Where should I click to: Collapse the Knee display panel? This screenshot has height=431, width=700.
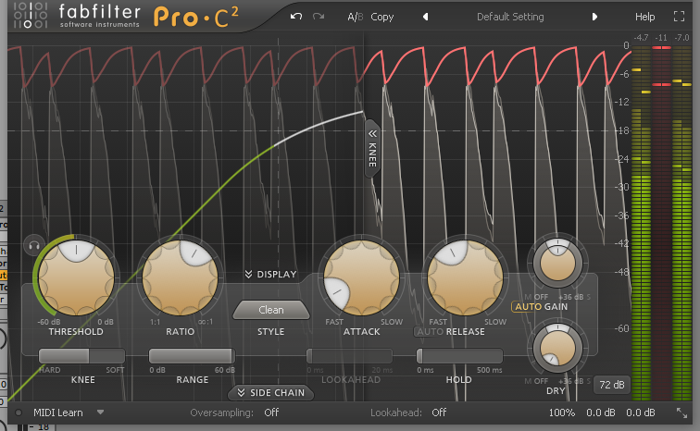tap(372, 148)
